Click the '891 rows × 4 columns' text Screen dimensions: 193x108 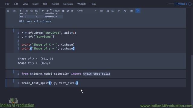[35, 21]
